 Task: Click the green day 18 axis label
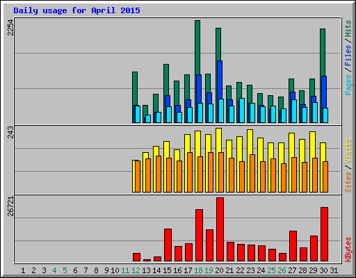[x=198, y=270]
